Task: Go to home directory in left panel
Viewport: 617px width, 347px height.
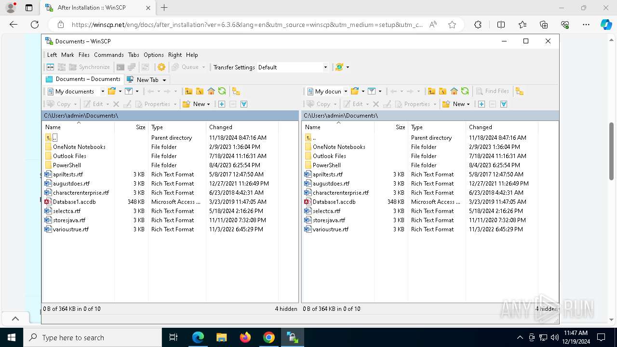Action: point(211,91)
